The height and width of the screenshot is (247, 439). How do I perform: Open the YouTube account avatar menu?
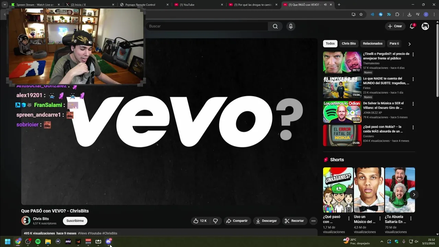pos(425,26)
